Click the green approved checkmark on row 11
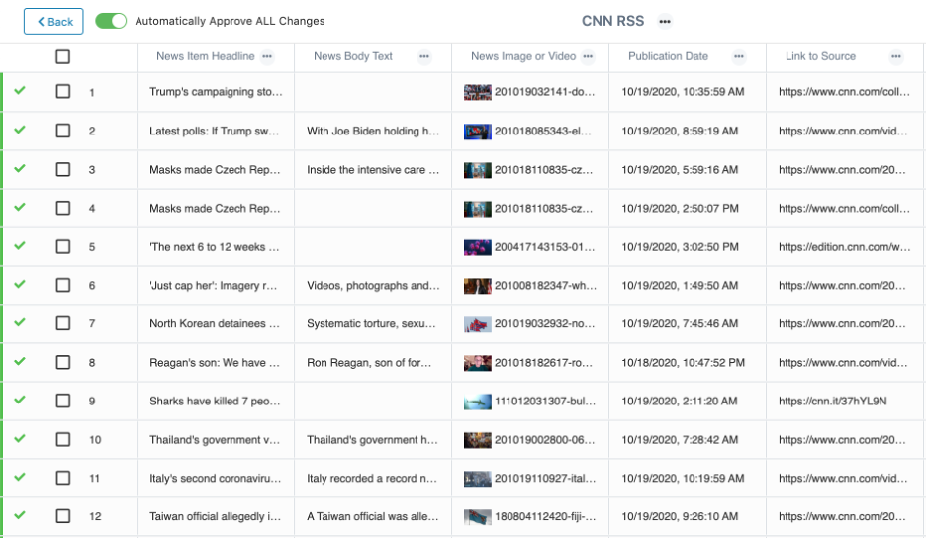The width and height of the screenshot is (926, 538). tap(20, 477)
